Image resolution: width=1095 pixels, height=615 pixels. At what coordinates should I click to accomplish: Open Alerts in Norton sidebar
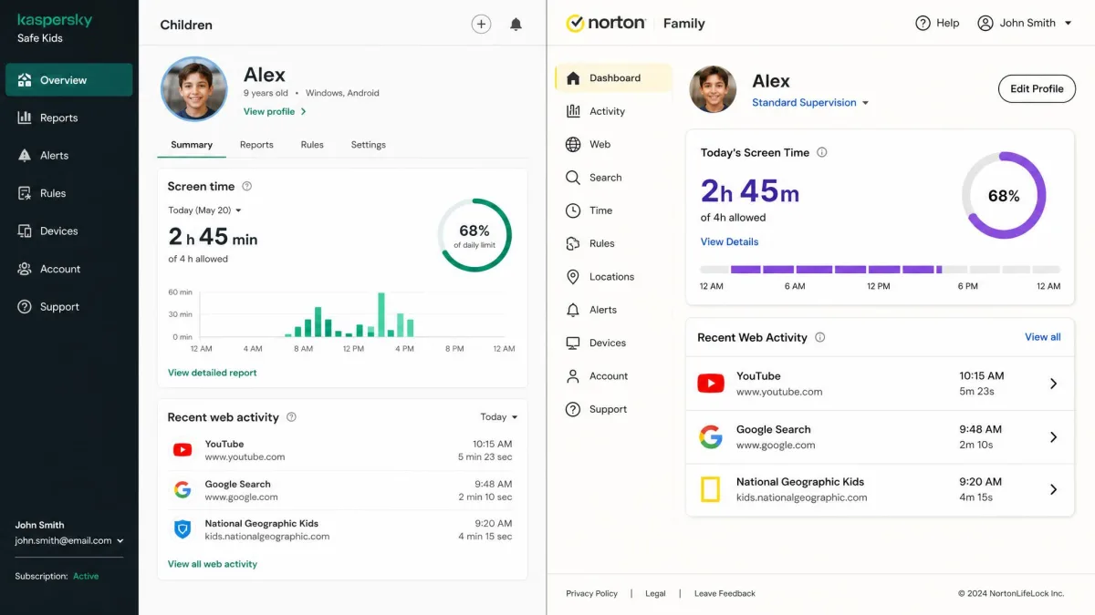(613, 310)
